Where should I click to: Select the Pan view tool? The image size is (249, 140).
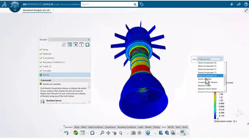[108, 133]
